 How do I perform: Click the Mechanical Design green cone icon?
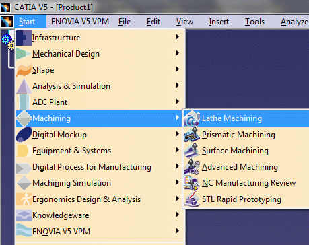click(24, 54)
